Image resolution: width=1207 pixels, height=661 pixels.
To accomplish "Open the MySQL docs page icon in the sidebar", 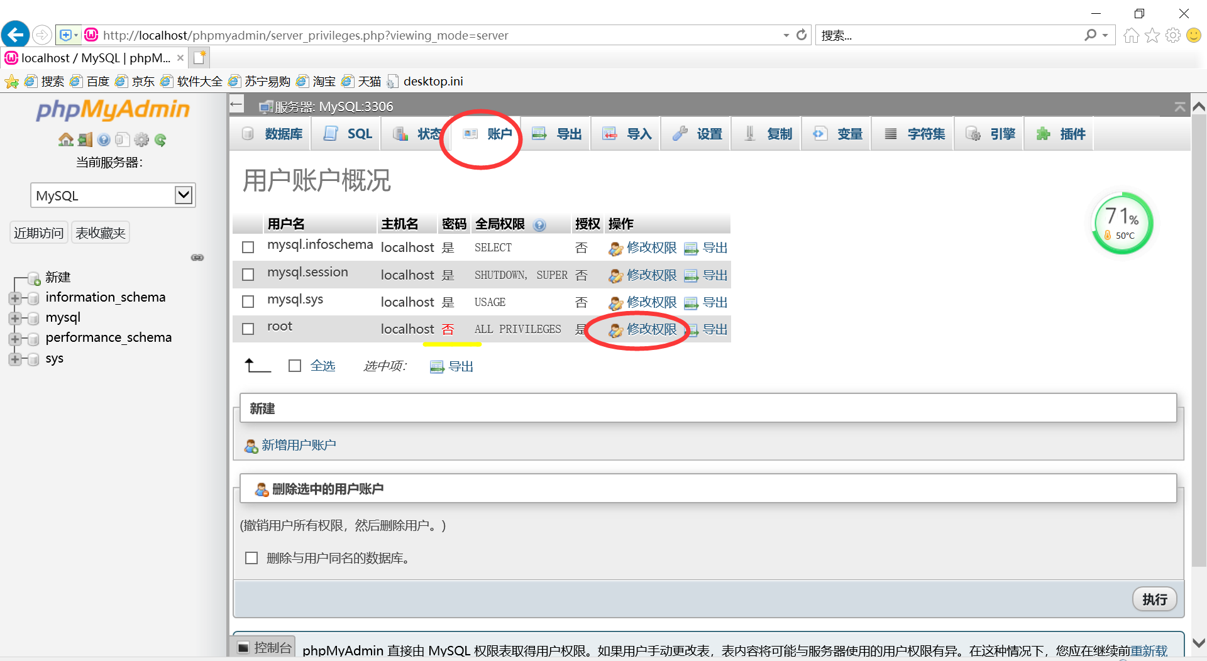I will click(x=123, y=139).
